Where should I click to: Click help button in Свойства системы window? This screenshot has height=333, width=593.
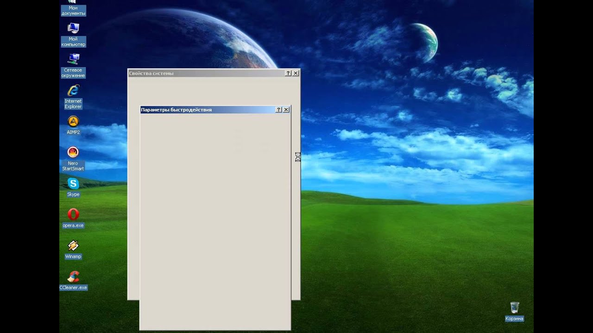coord(288,73)
